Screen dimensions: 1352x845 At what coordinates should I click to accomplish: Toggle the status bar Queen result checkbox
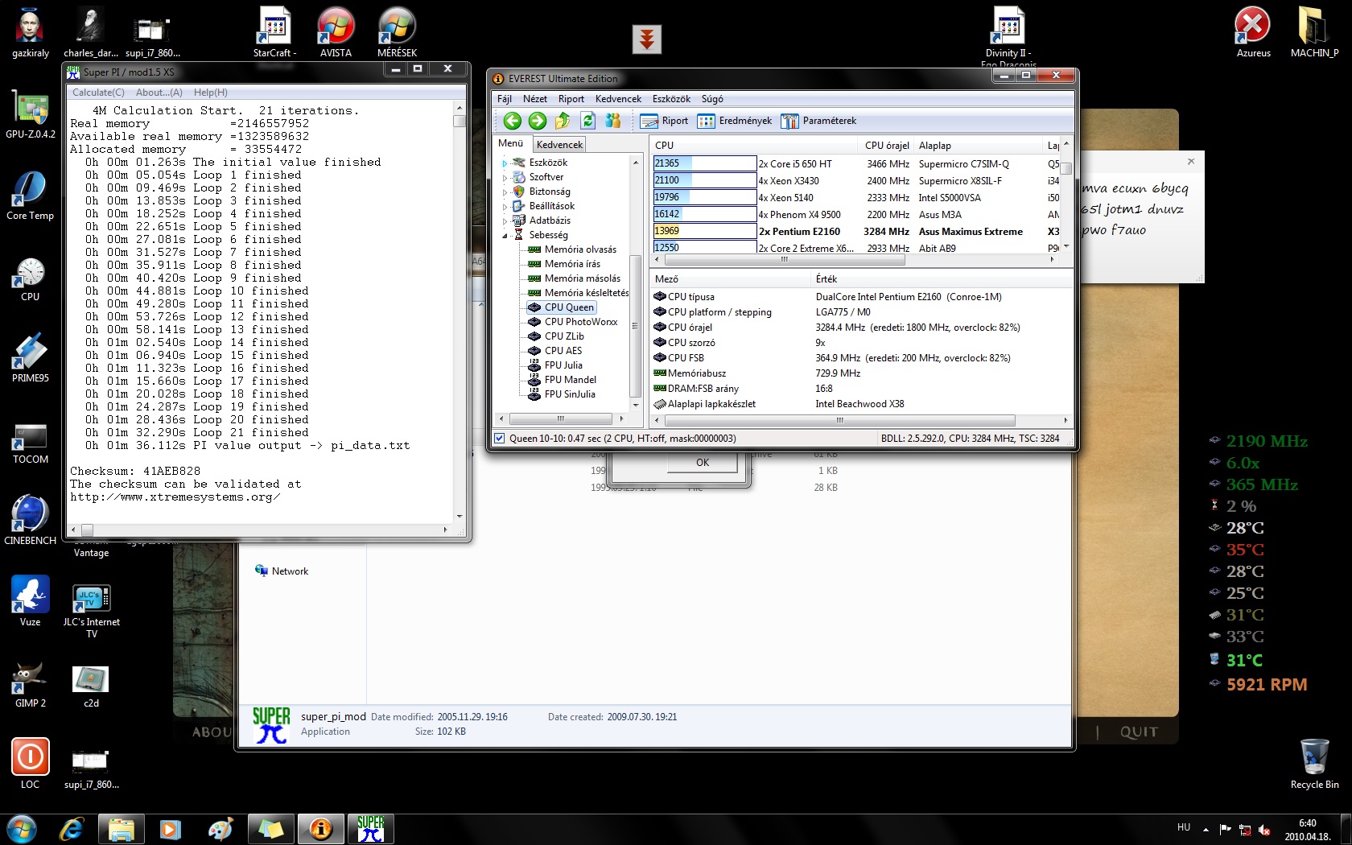coord(500,439)
